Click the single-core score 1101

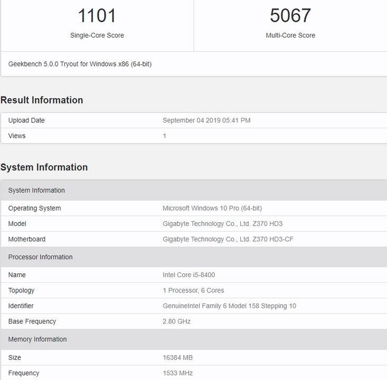coord(97,15)
